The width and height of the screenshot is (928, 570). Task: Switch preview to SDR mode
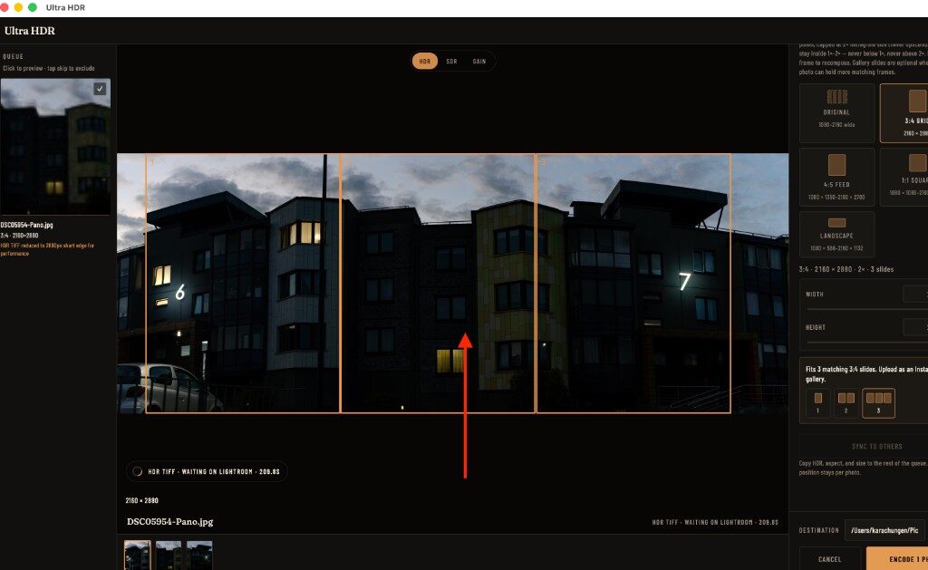tap(451, 61)
